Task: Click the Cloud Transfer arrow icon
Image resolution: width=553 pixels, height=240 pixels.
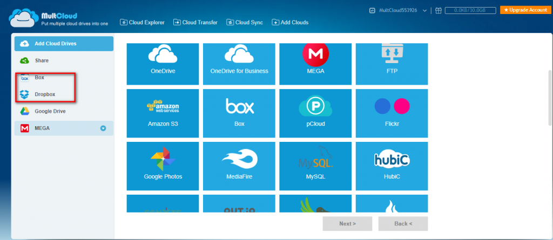Action: coord(177,22)
